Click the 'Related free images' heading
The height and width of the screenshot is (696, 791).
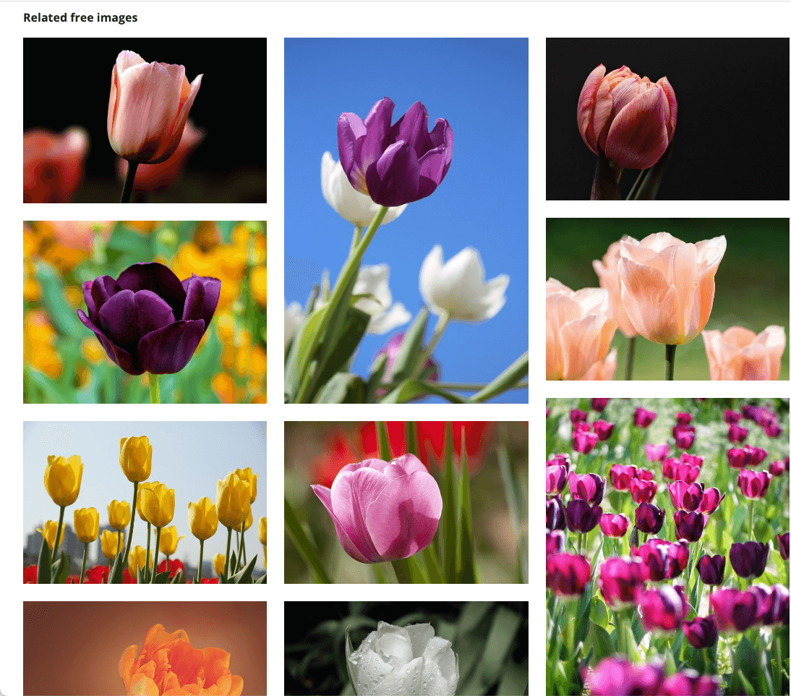click(x=80, y=18)
